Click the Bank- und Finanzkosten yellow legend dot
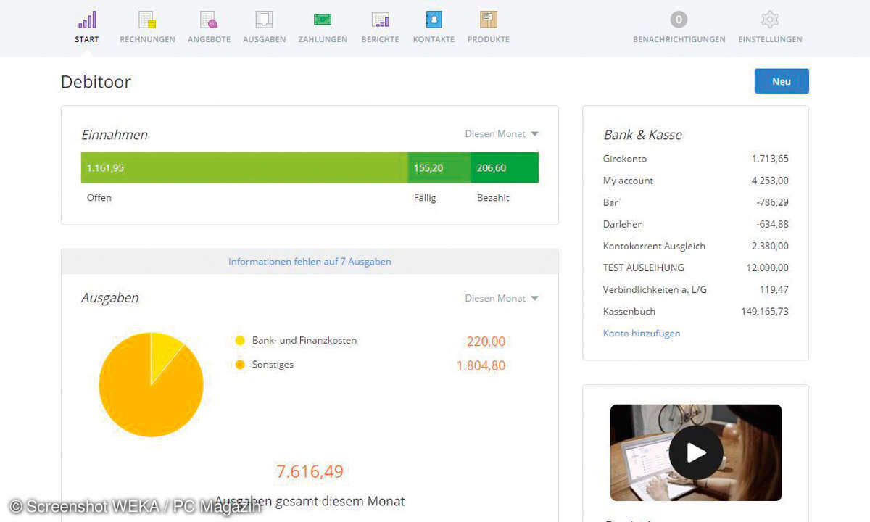870x522 pixels. pyautogui.click(x=240, y=341)
